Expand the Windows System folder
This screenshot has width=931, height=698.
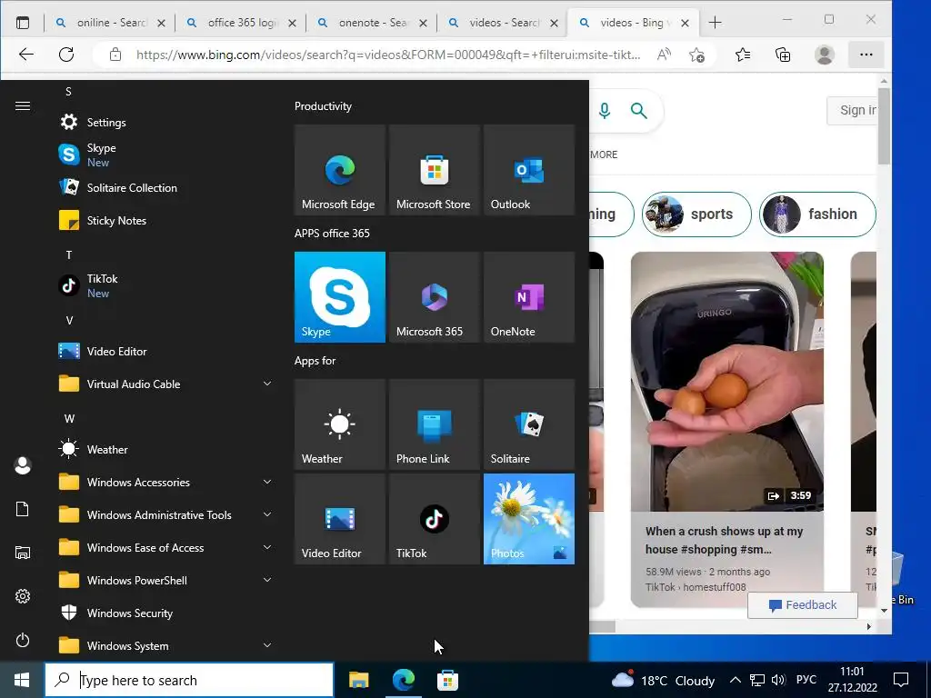coord(164,646)
